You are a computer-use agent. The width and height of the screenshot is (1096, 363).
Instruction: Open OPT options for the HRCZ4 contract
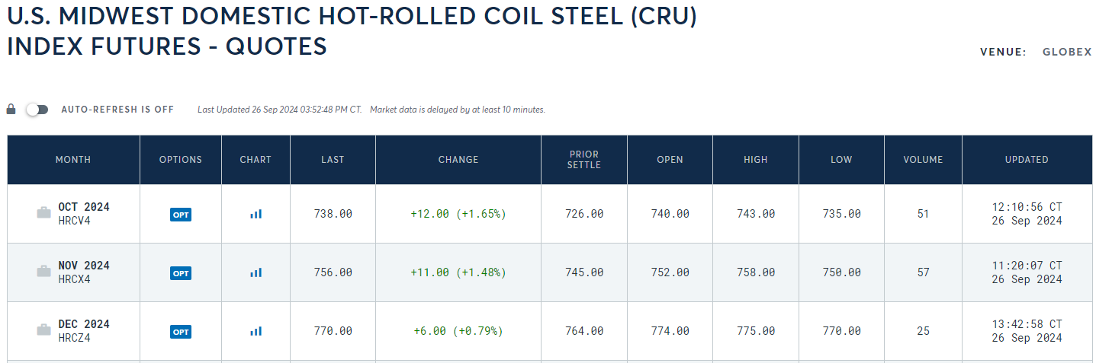tap(181, 332)
